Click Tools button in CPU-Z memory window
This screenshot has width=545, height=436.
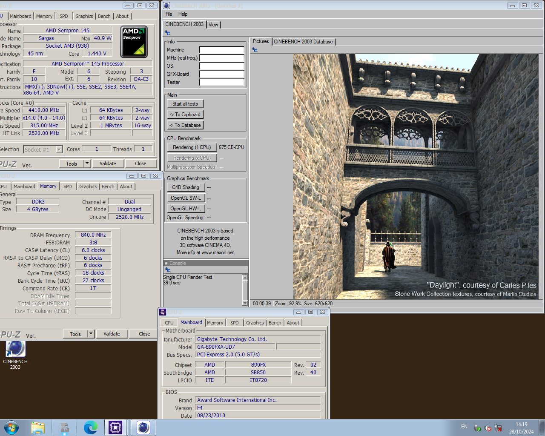pos(75,334)
